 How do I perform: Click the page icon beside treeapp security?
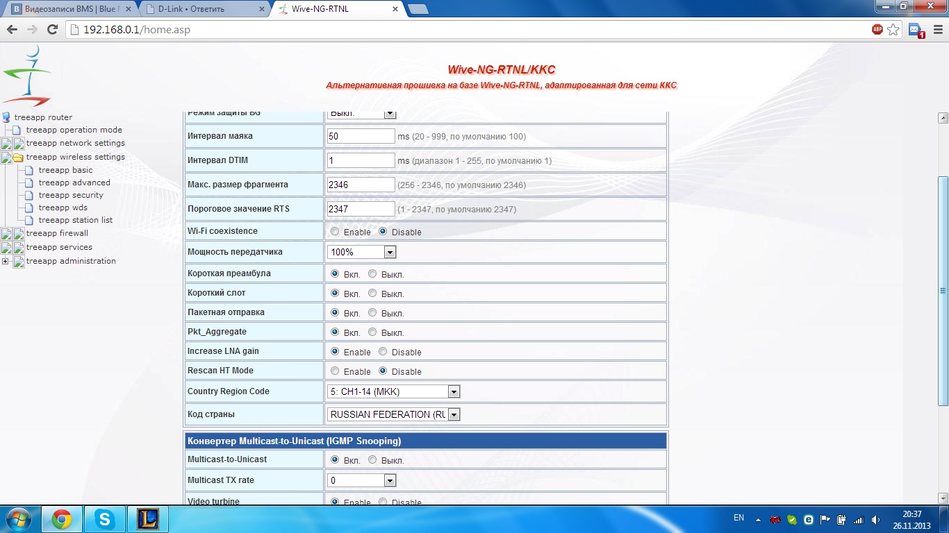pyautogui.click(x=30, y=195)
